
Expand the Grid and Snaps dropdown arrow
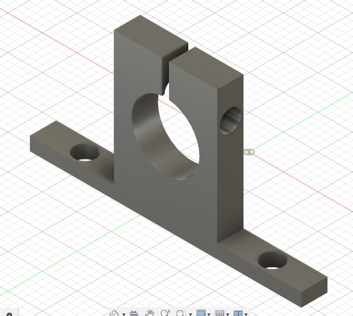(x=227, y=314)
